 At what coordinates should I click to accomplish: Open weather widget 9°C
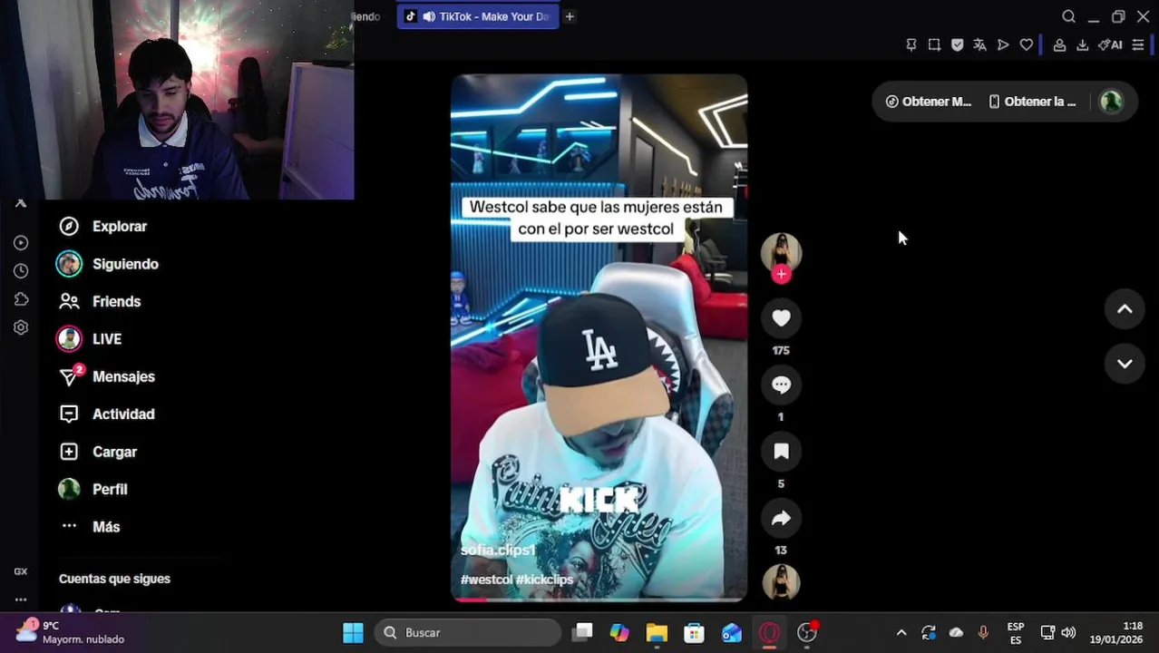tap(70, 633)
